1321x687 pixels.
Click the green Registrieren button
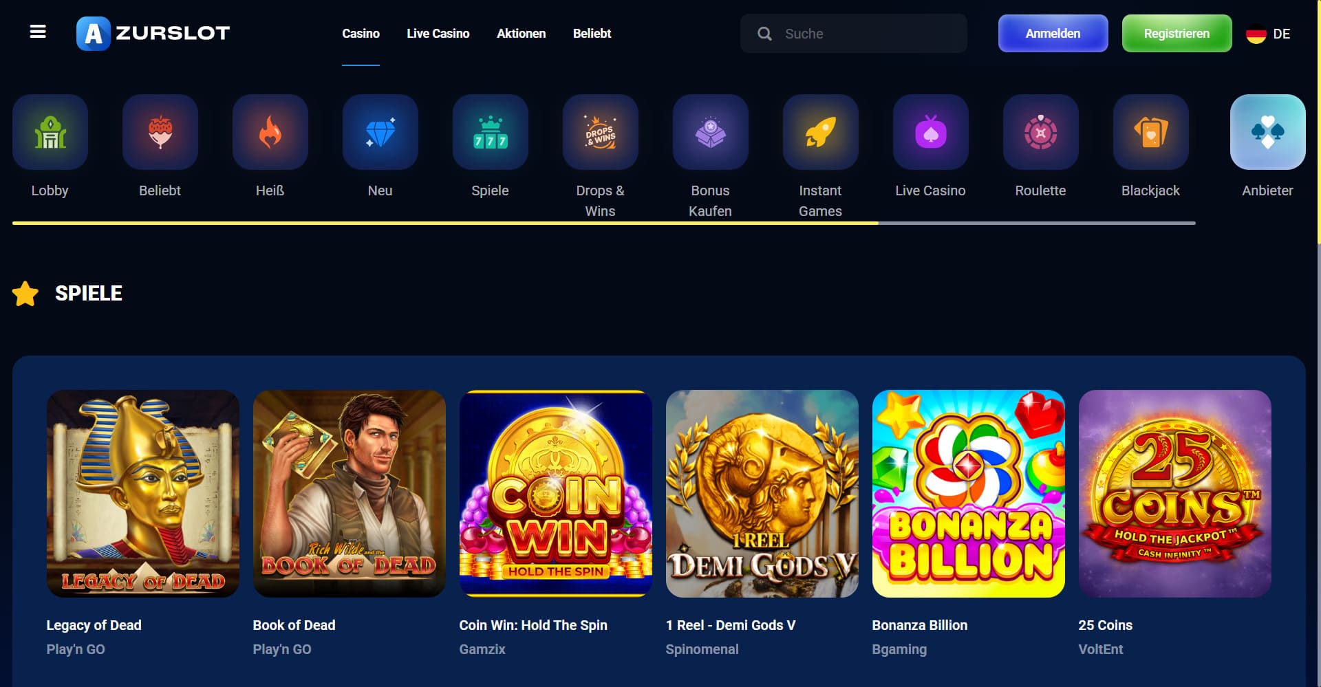tap(1177, 33)
